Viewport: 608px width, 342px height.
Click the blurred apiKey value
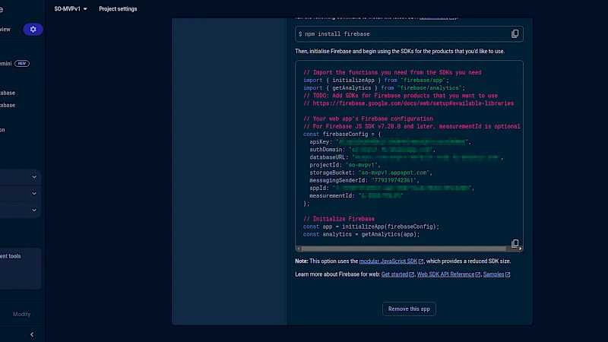[403, 141]
